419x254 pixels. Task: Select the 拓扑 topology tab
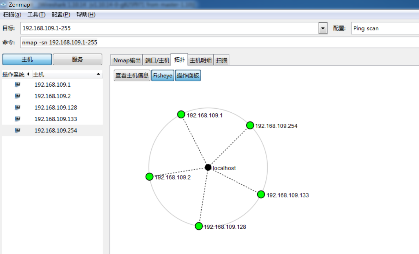click(179, 59)
